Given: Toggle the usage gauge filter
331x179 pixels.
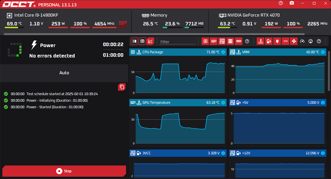Looking at the screenshot, I should click(x=310, y=41).
